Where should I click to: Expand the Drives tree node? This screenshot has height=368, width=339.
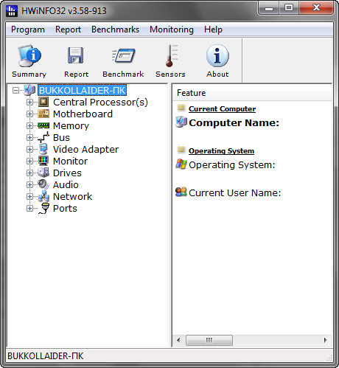tap(29, 173)
